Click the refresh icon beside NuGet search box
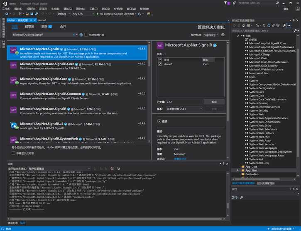Viewport: 301px width, 231px height. [81, 35]
